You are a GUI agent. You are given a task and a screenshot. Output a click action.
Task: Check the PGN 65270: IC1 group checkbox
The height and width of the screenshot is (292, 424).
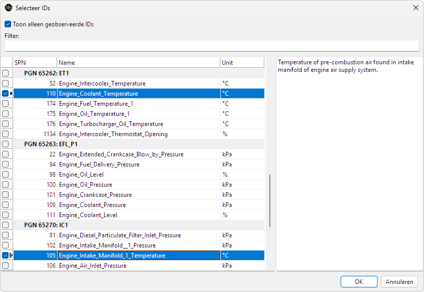[6, 225]
